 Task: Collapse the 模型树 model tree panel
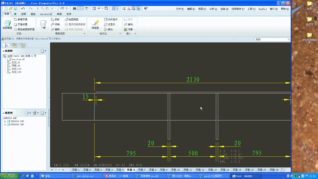click(4, 113)
